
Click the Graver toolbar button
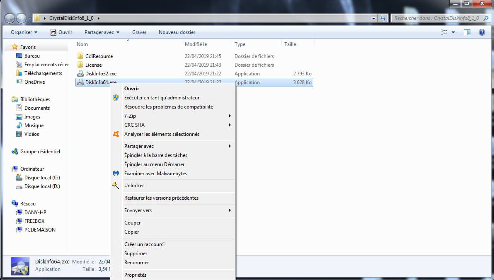pos(139,32)
